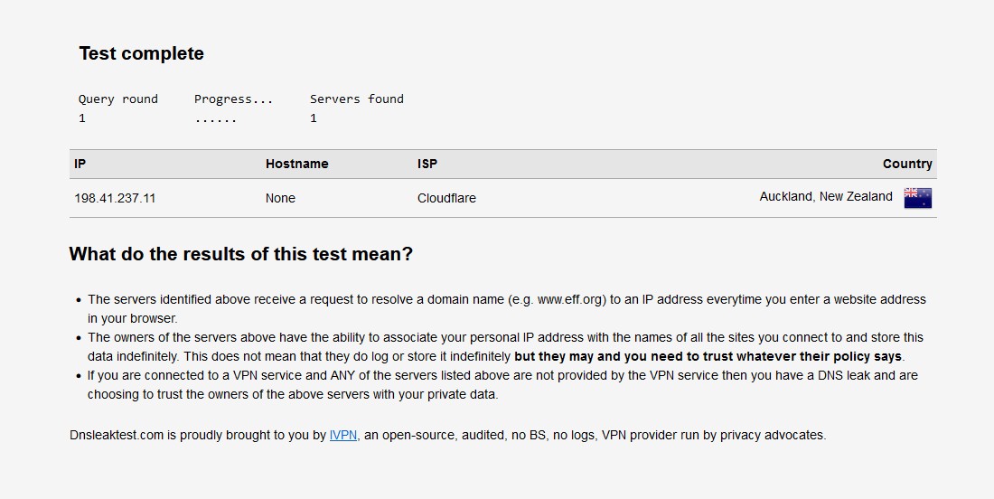Click the Dnsleaktest.com credit line
Viewport: 994px width, 499px height.
tap(447, 435)
